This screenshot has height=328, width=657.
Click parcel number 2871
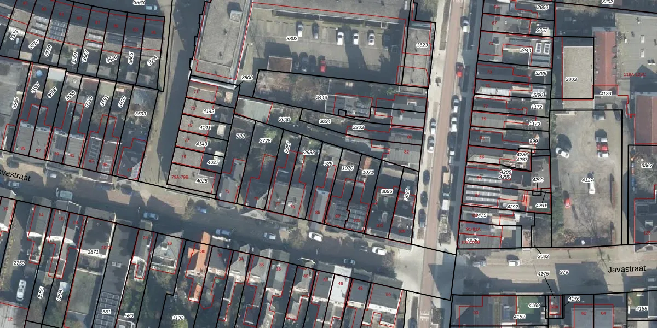click(x=93, y=252)
